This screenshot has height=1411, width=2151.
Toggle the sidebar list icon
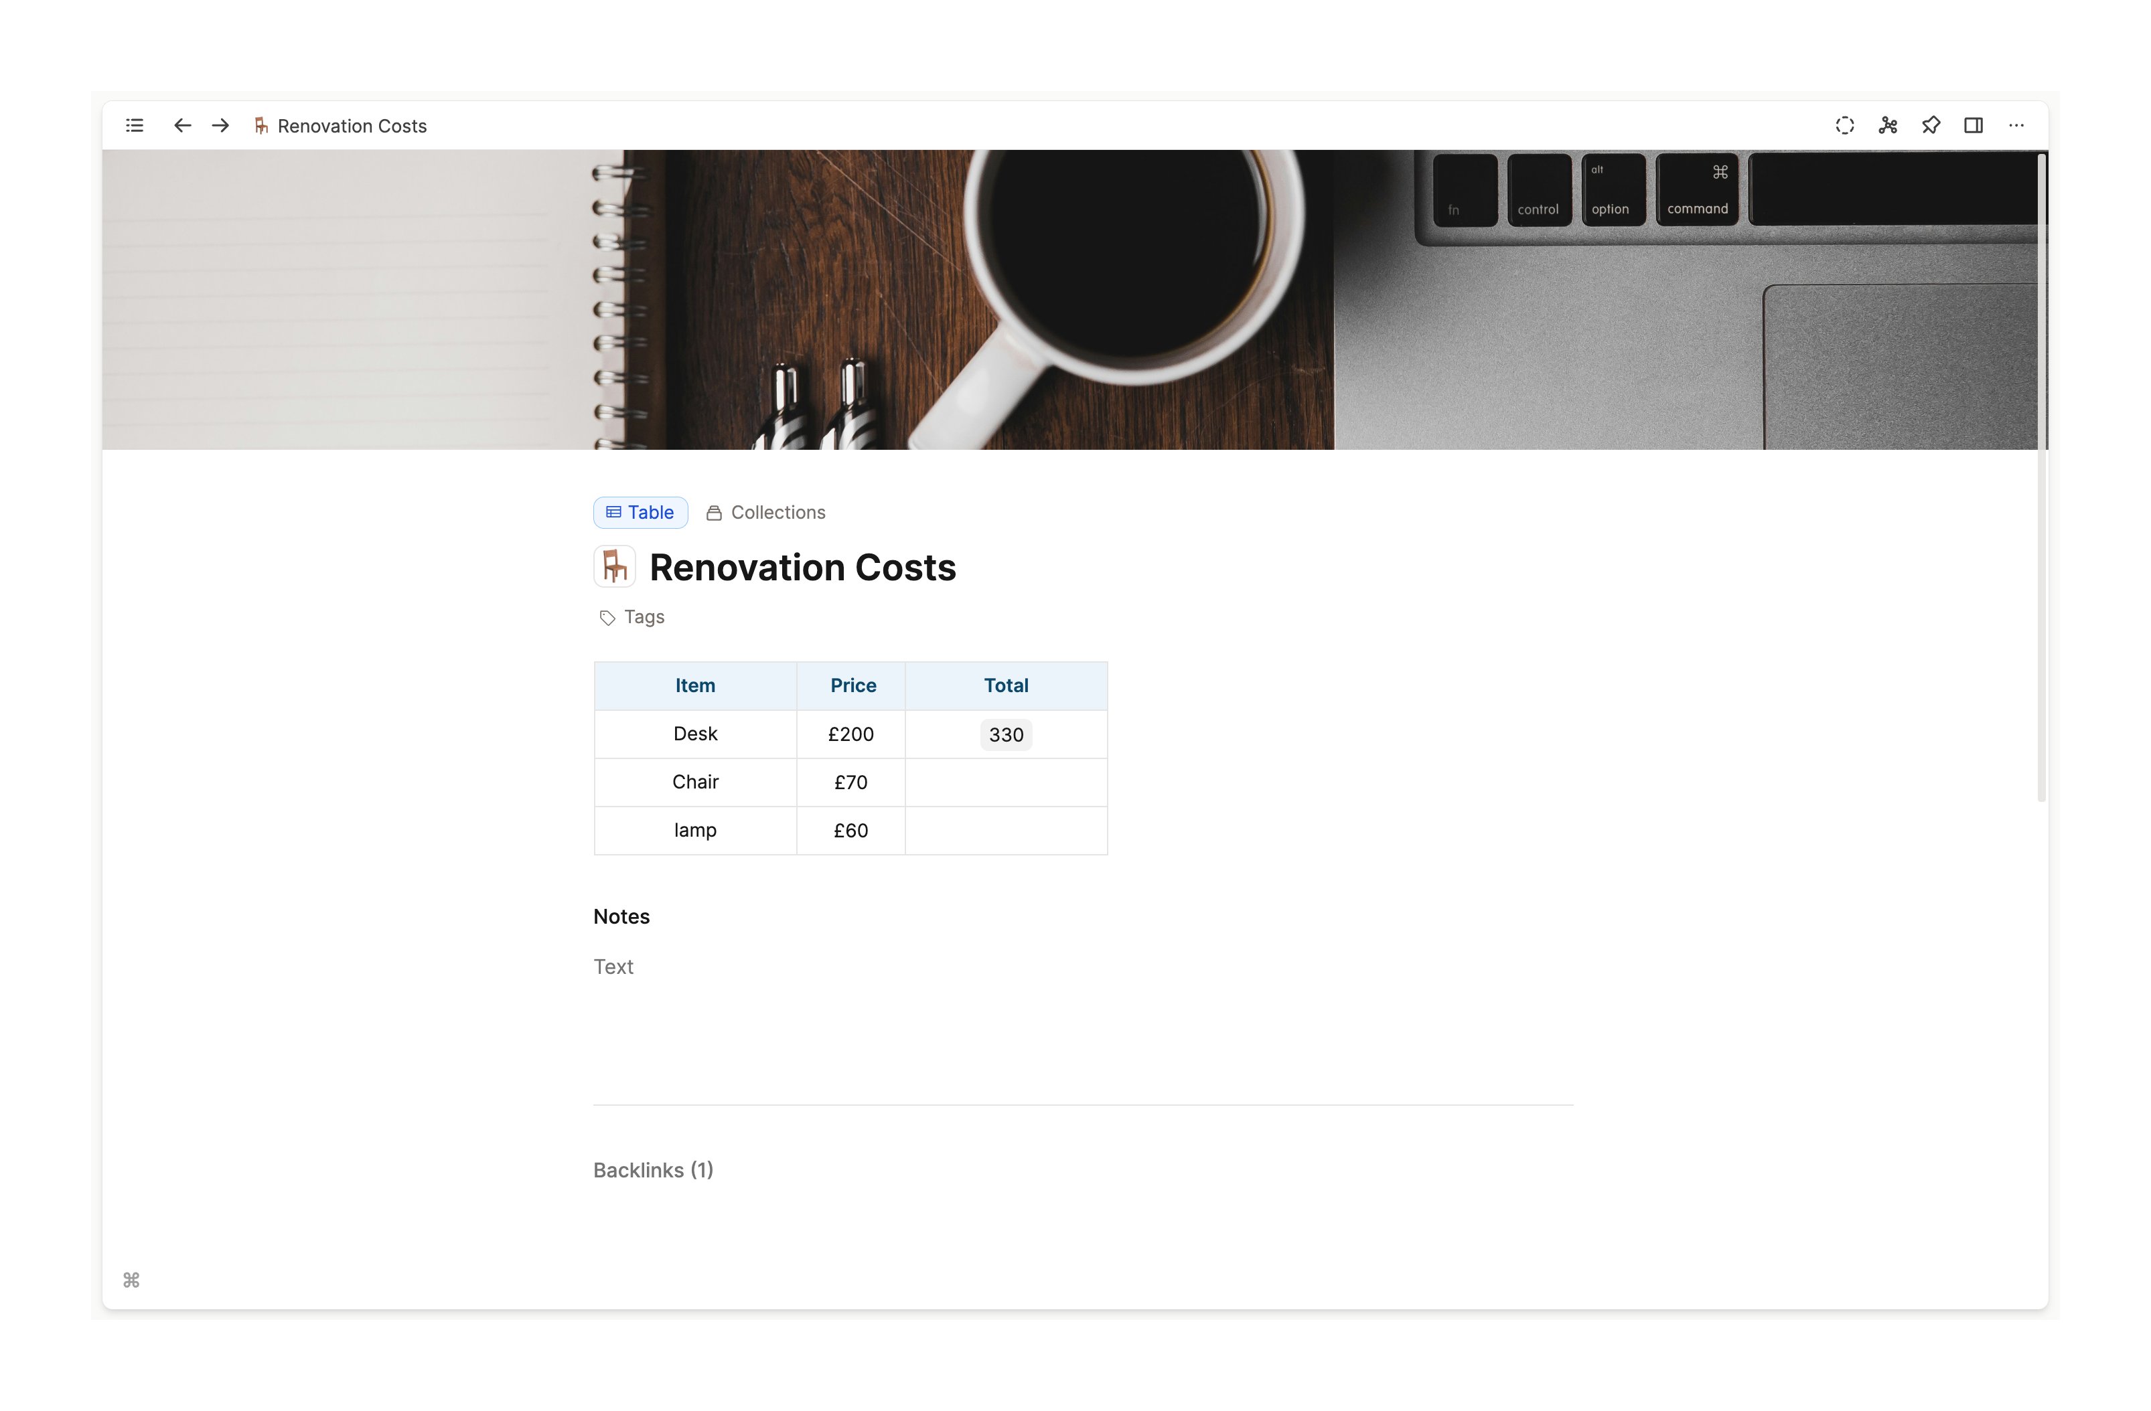pos(135,126)
